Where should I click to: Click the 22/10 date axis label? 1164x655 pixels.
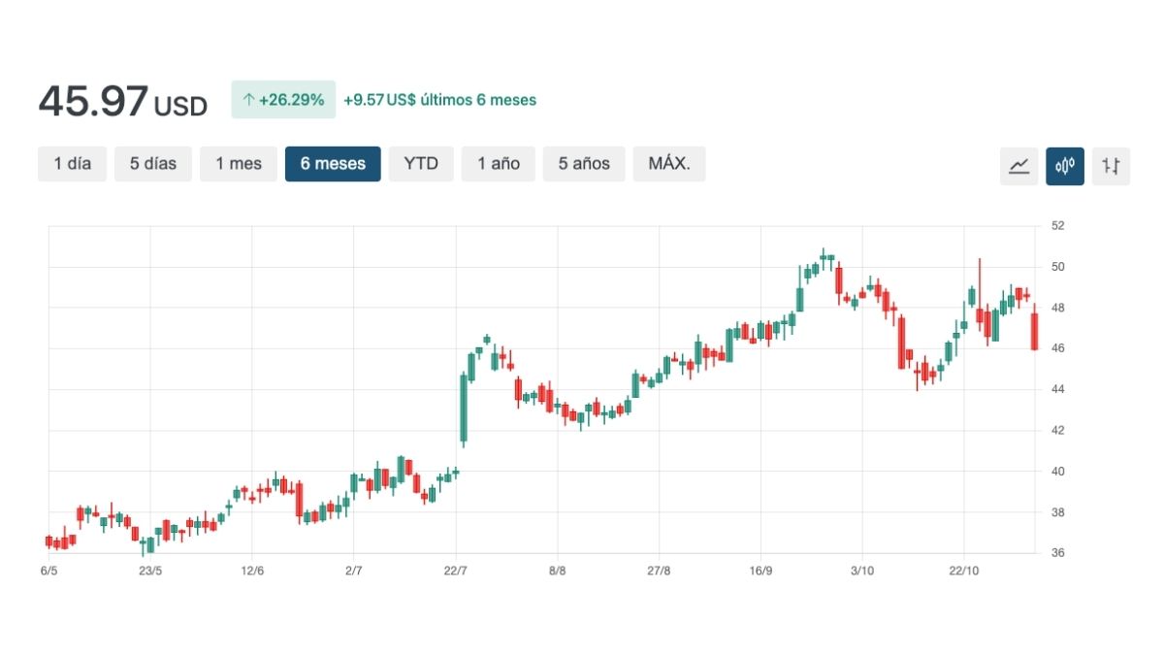point(963,571)
